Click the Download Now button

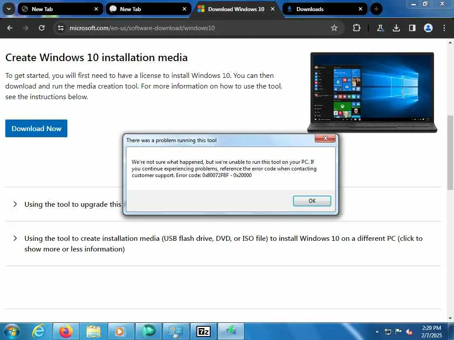(36, 128)
